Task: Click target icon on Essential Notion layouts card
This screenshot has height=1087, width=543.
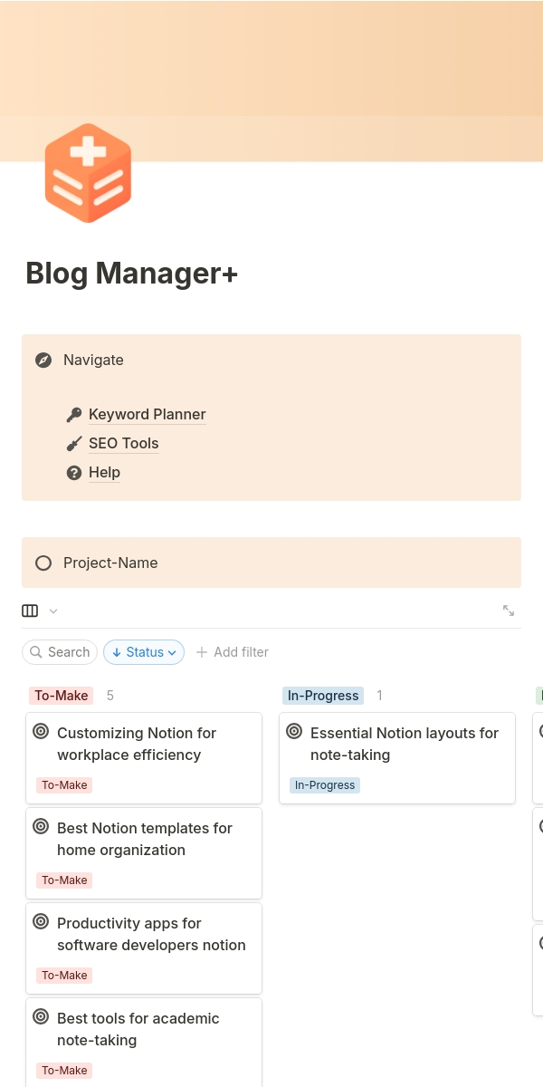Action: point(294,732)
